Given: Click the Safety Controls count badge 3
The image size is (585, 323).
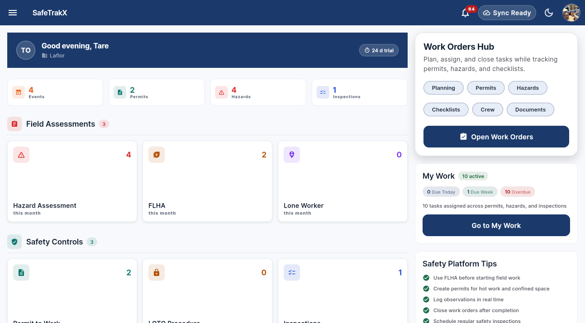Looking at the screenshot, I should point(92,242).
